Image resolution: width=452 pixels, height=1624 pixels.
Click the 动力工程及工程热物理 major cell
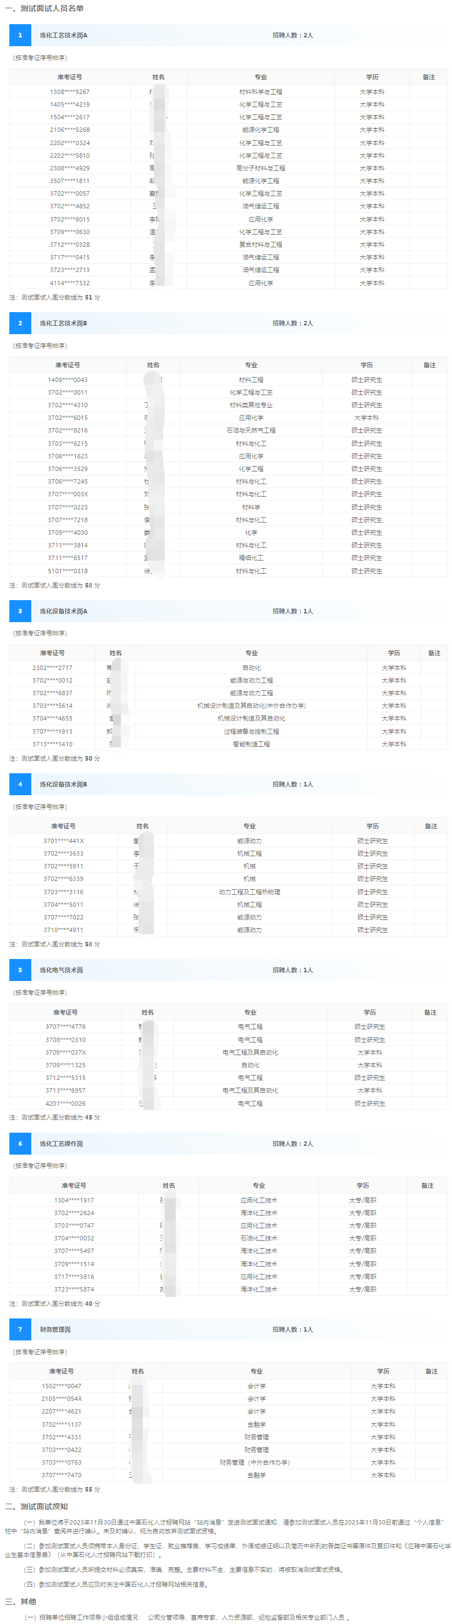[250, 892]
